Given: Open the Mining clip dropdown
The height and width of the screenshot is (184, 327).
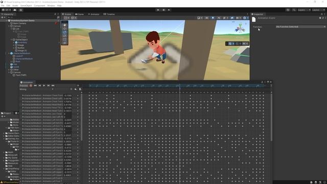Looking at the screenshot, I should click(x=36, y=89).
